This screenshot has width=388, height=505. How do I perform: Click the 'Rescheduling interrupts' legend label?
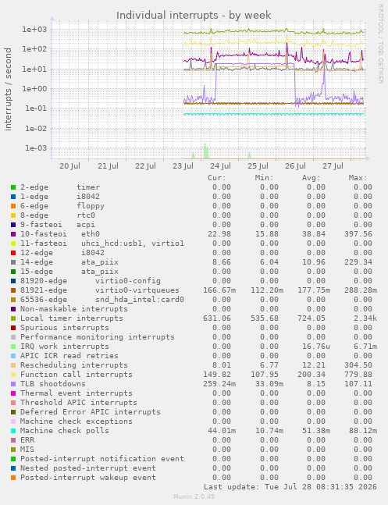pyautogui.click(x=74, y=365)
